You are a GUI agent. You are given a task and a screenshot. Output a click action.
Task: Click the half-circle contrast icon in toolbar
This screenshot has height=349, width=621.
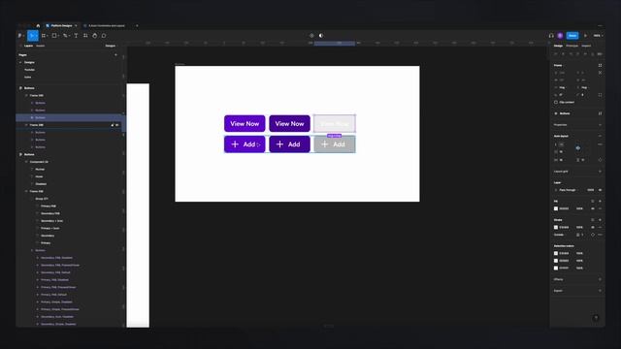coord(321,36)
